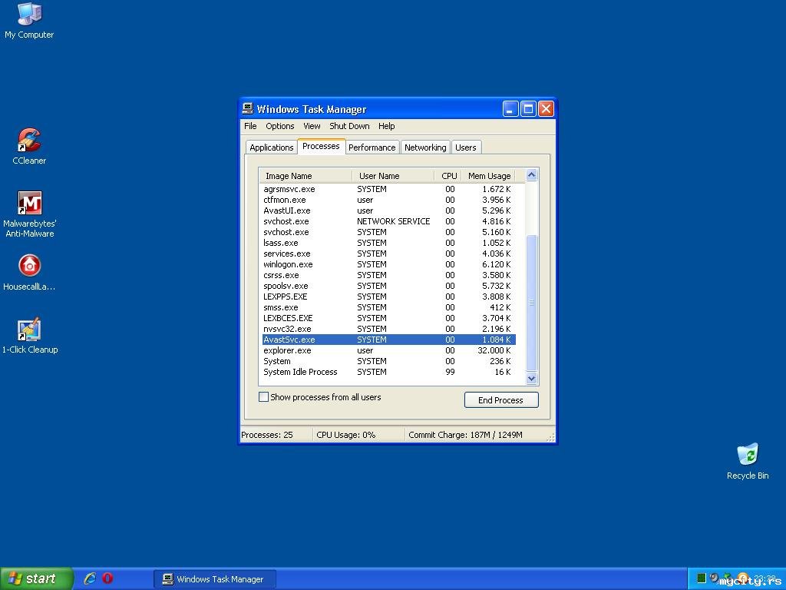Select the services.exe process
Viewport: 786px width, 590px height.
388,254
